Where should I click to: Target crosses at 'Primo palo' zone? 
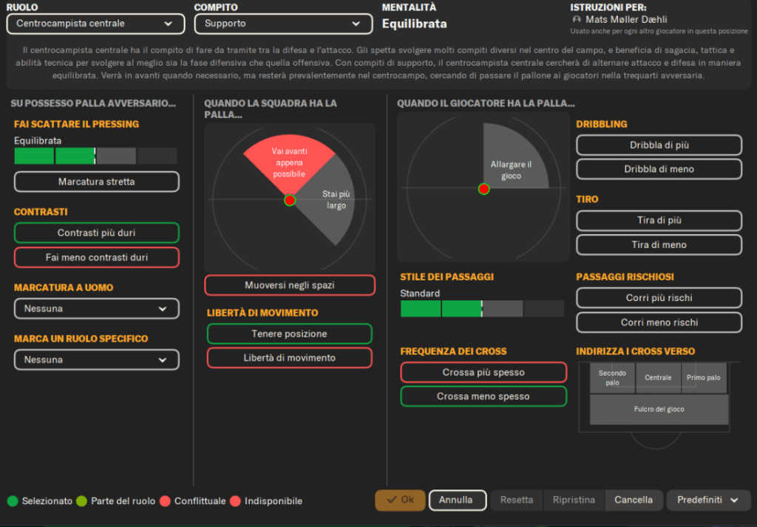[703, 377]
